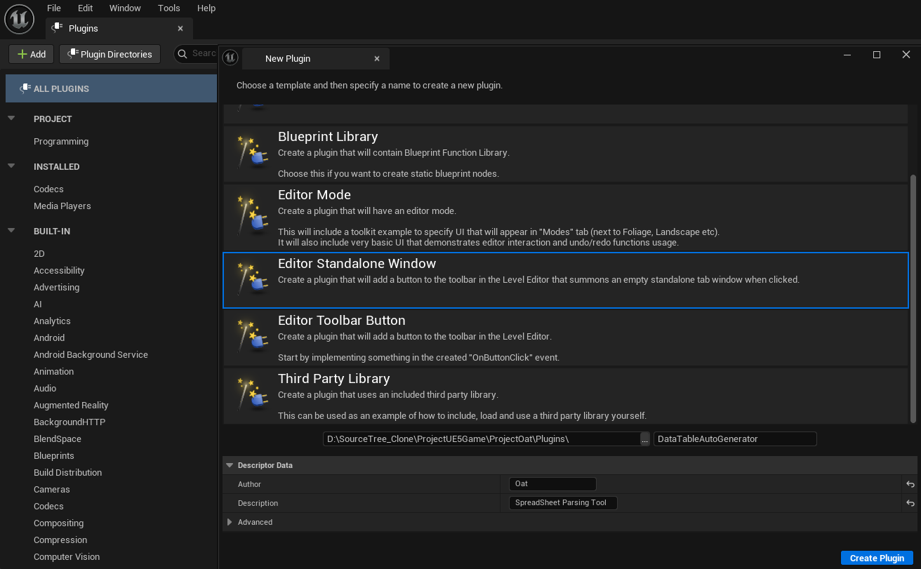Select Cameras category

click(52, 489)
